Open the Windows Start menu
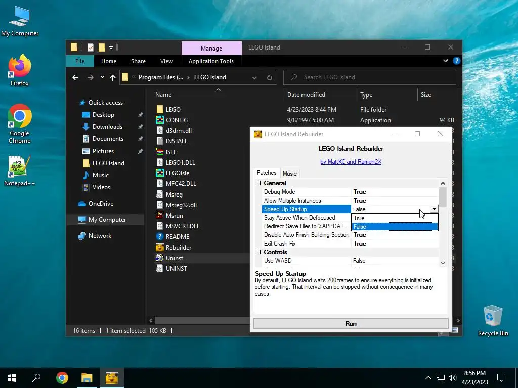Screen dimensions: 518x388 (x=12, y=378)
